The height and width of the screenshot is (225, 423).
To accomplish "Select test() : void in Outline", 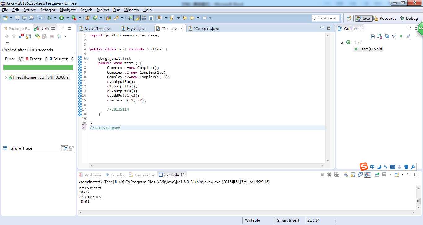I will point(368,49).
